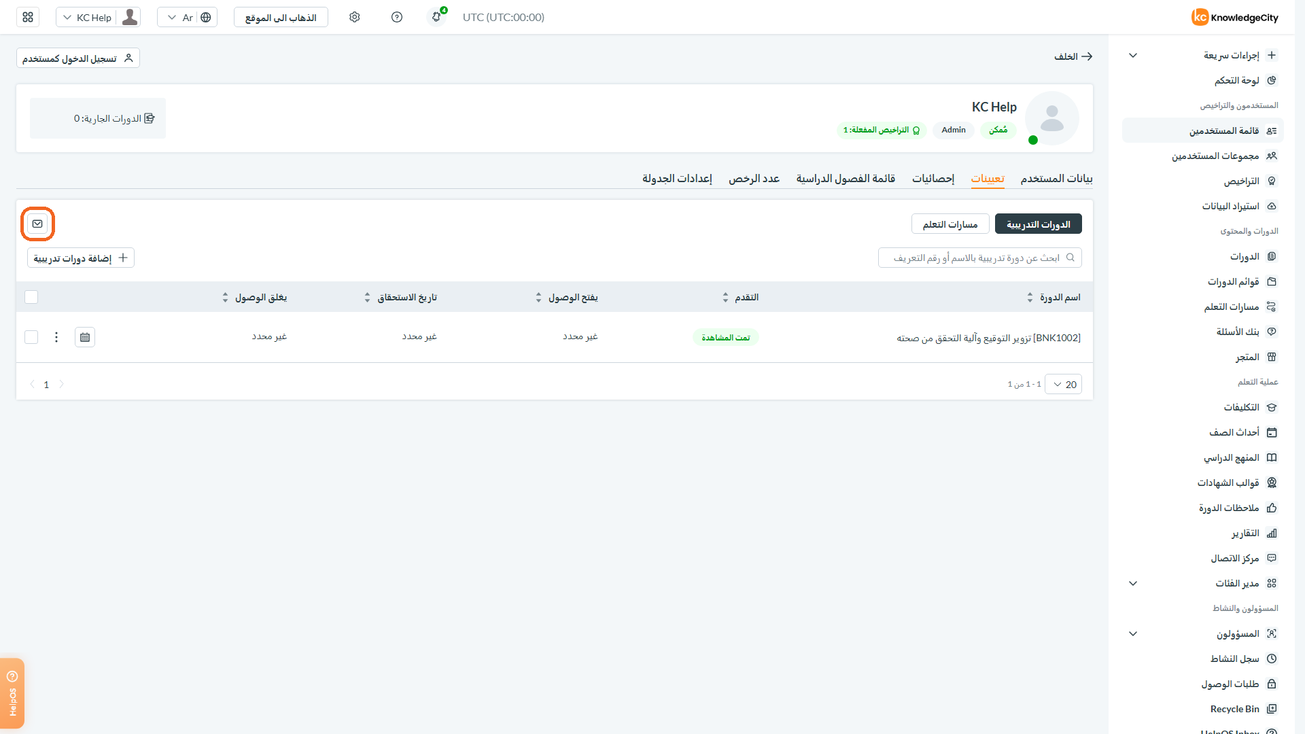This screenshot has height=734, width=1305.
Task: Click the email envelope icon in assignments
Action: (x=37, y=224)
